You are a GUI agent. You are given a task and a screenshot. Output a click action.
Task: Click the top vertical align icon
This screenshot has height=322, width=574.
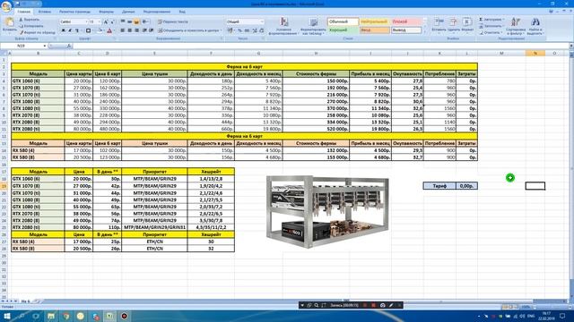pyautogui.click(x=123, y=21)
